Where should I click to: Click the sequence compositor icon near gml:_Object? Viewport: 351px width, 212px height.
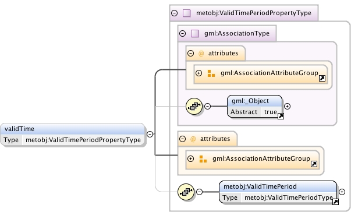(x=194, y=106)
